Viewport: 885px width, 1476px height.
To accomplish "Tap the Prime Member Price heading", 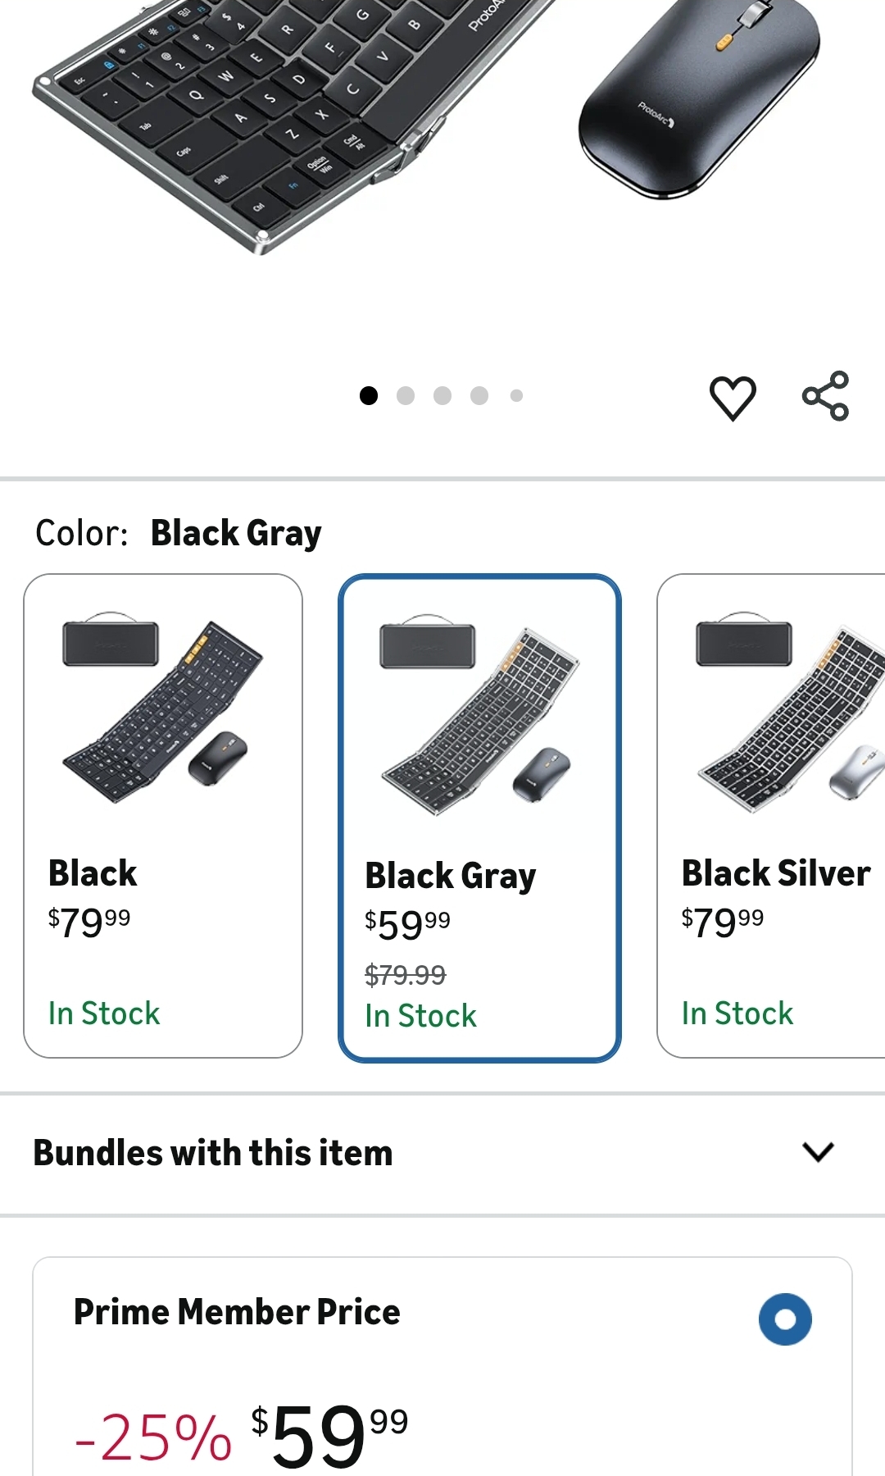I will point(237,1312).
